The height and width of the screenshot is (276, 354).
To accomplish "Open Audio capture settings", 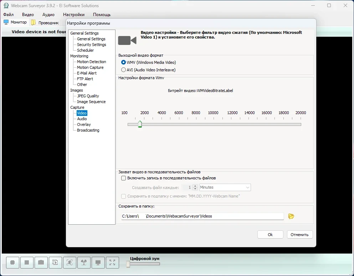I will coord(82,119).
